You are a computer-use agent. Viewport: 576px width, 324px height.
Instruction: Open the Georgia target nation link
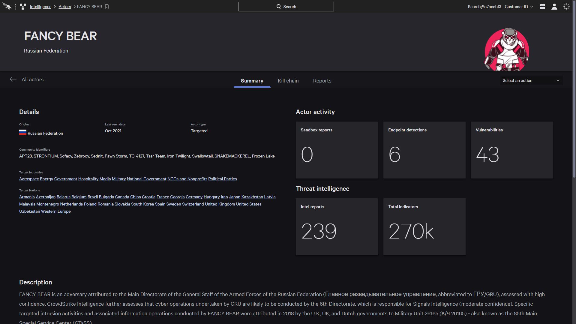point(177,197)
